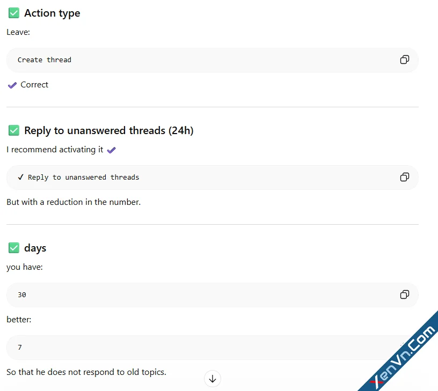Click the 'Action type' heading
The height and width of the screenshot is (391, 438).
pos(52,13)
